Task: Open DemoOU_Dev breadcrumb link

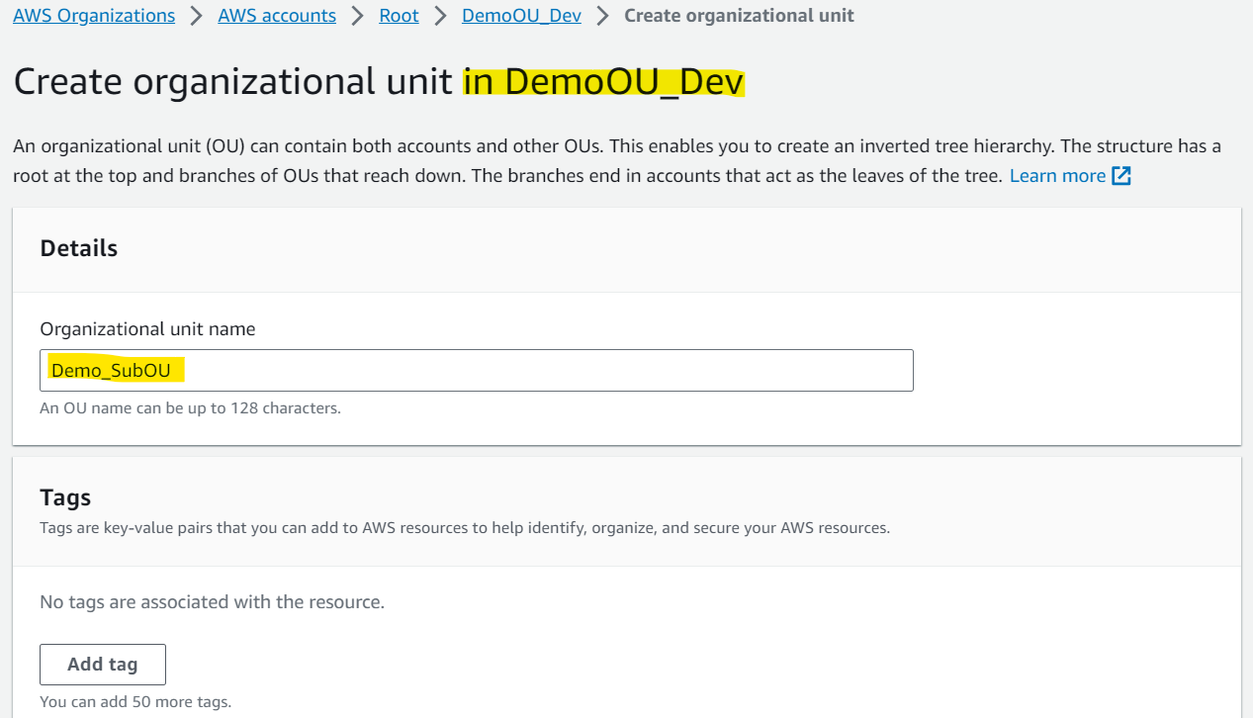Action: (x=521, y=16)
